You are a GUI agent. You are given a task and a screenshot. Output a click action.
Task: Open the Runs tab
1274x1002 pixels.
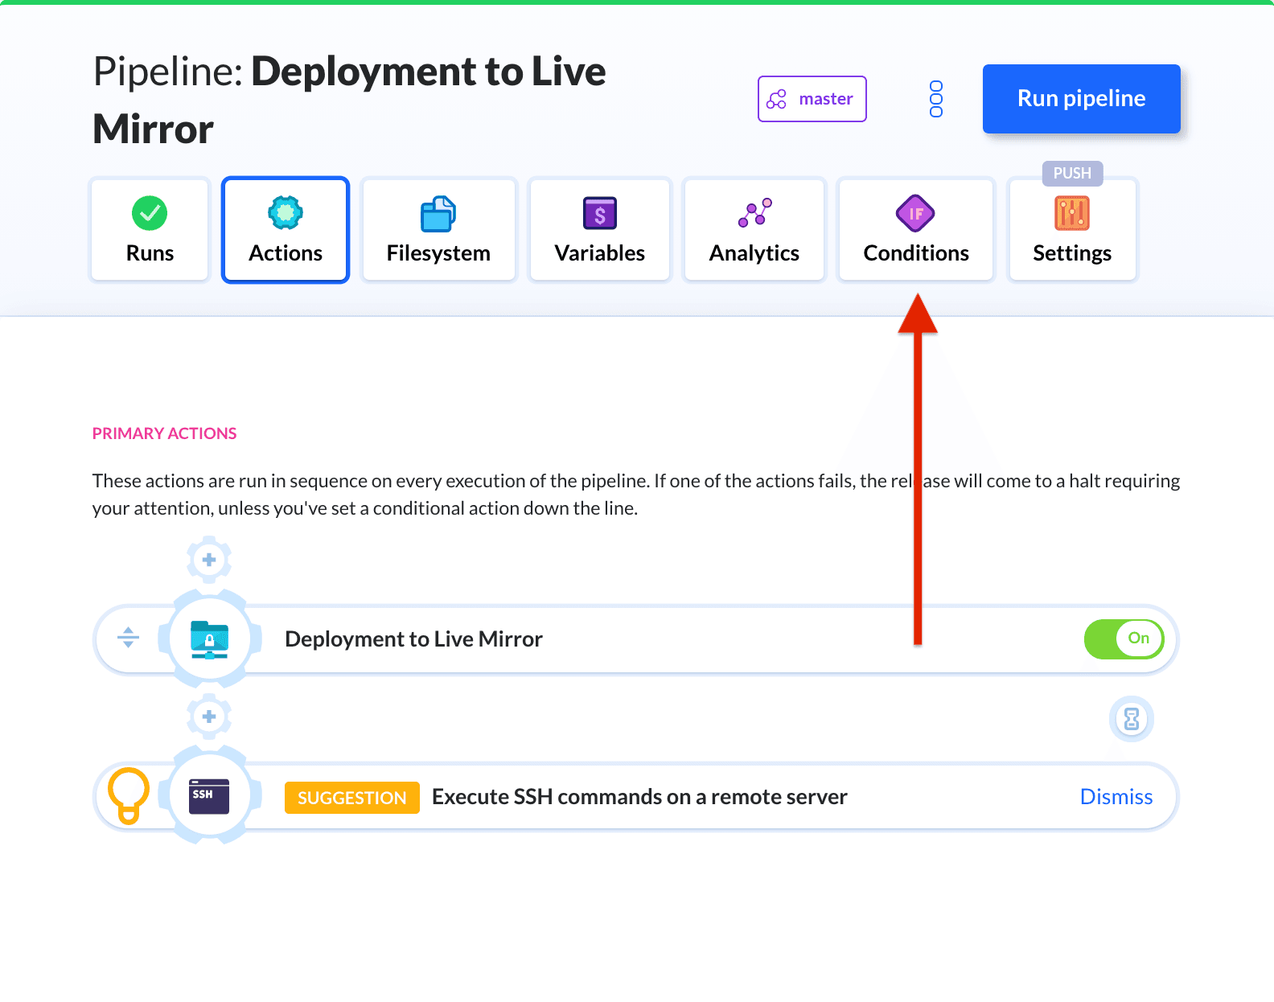(x=150, y=230)
